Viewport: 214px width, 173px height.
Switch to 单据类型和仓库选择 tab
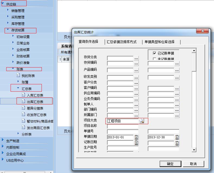click(159, 42)
